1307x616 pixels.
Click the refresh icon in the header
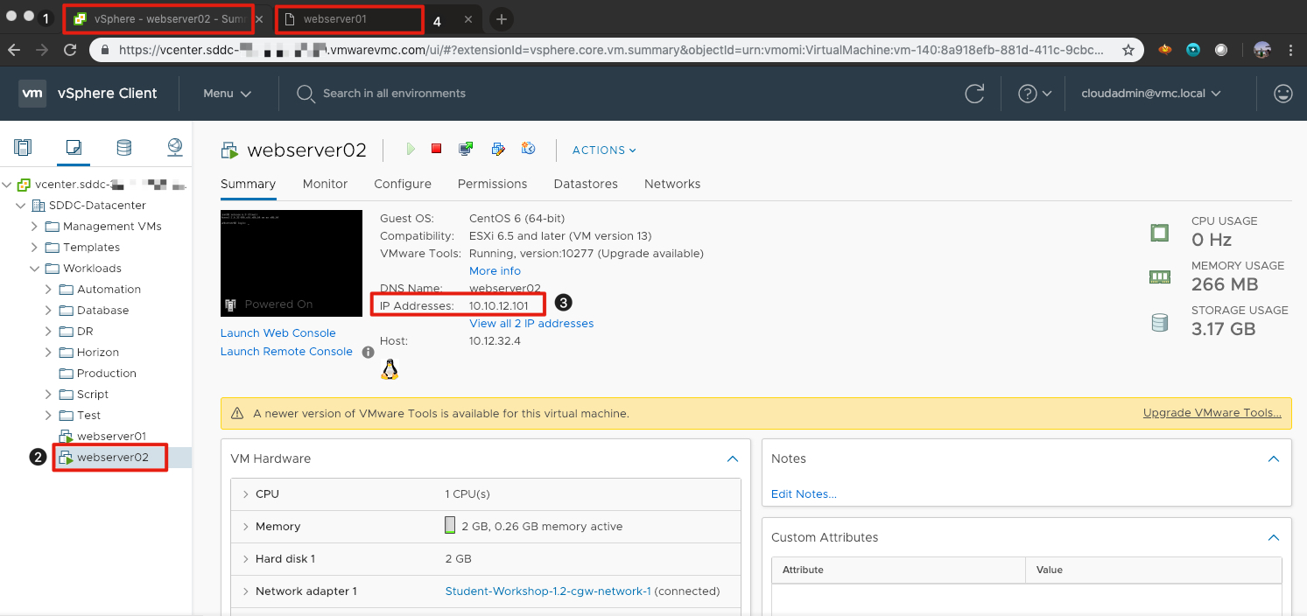click(x=974, y=94)
